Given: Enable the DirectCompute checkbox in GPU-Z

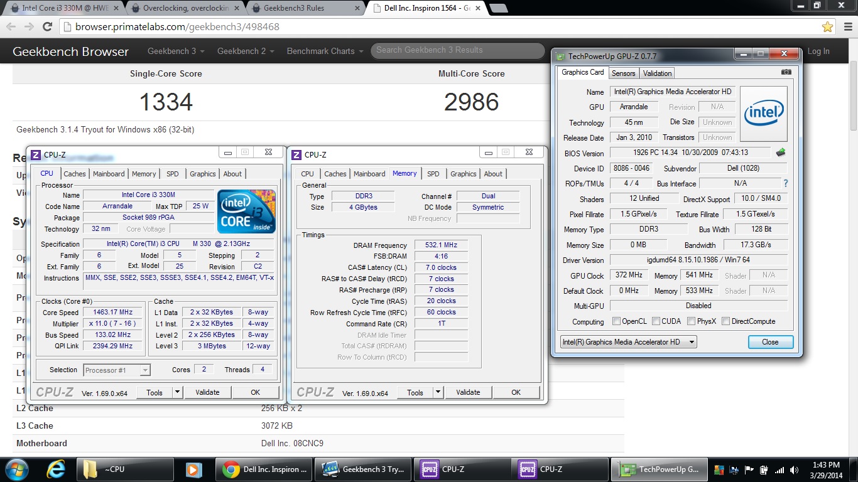Looking at the screenshot, I should tap(725, 321).
